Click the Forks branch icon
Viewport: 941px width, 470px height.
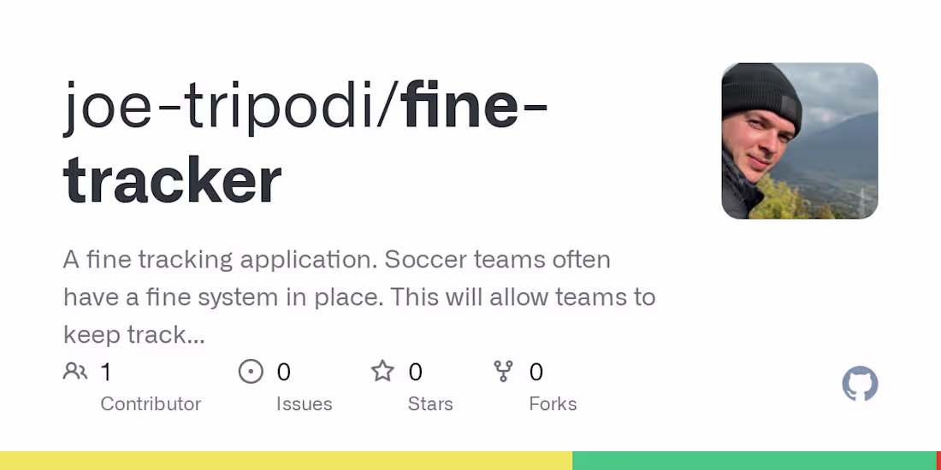503,372
